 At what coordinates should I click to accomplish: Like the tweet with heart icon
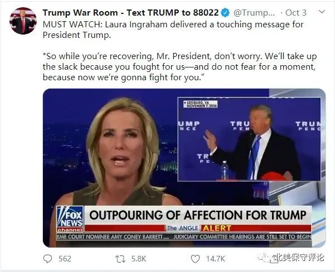click(195, 259)
